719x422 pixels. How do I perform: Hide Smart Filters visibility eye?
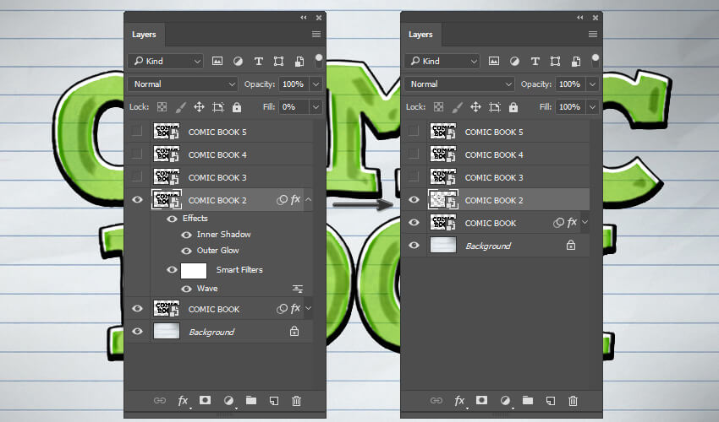pos(172,269)
